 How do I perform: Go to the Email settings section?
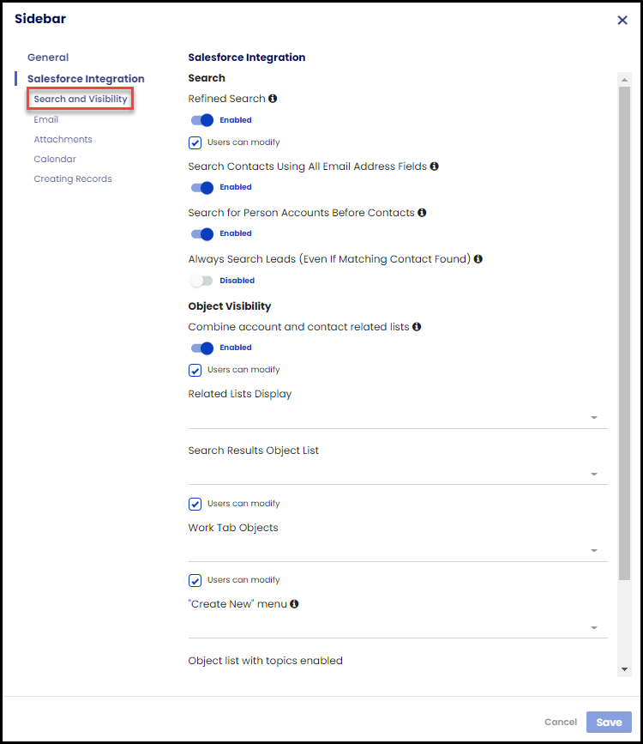coord(46,119)
